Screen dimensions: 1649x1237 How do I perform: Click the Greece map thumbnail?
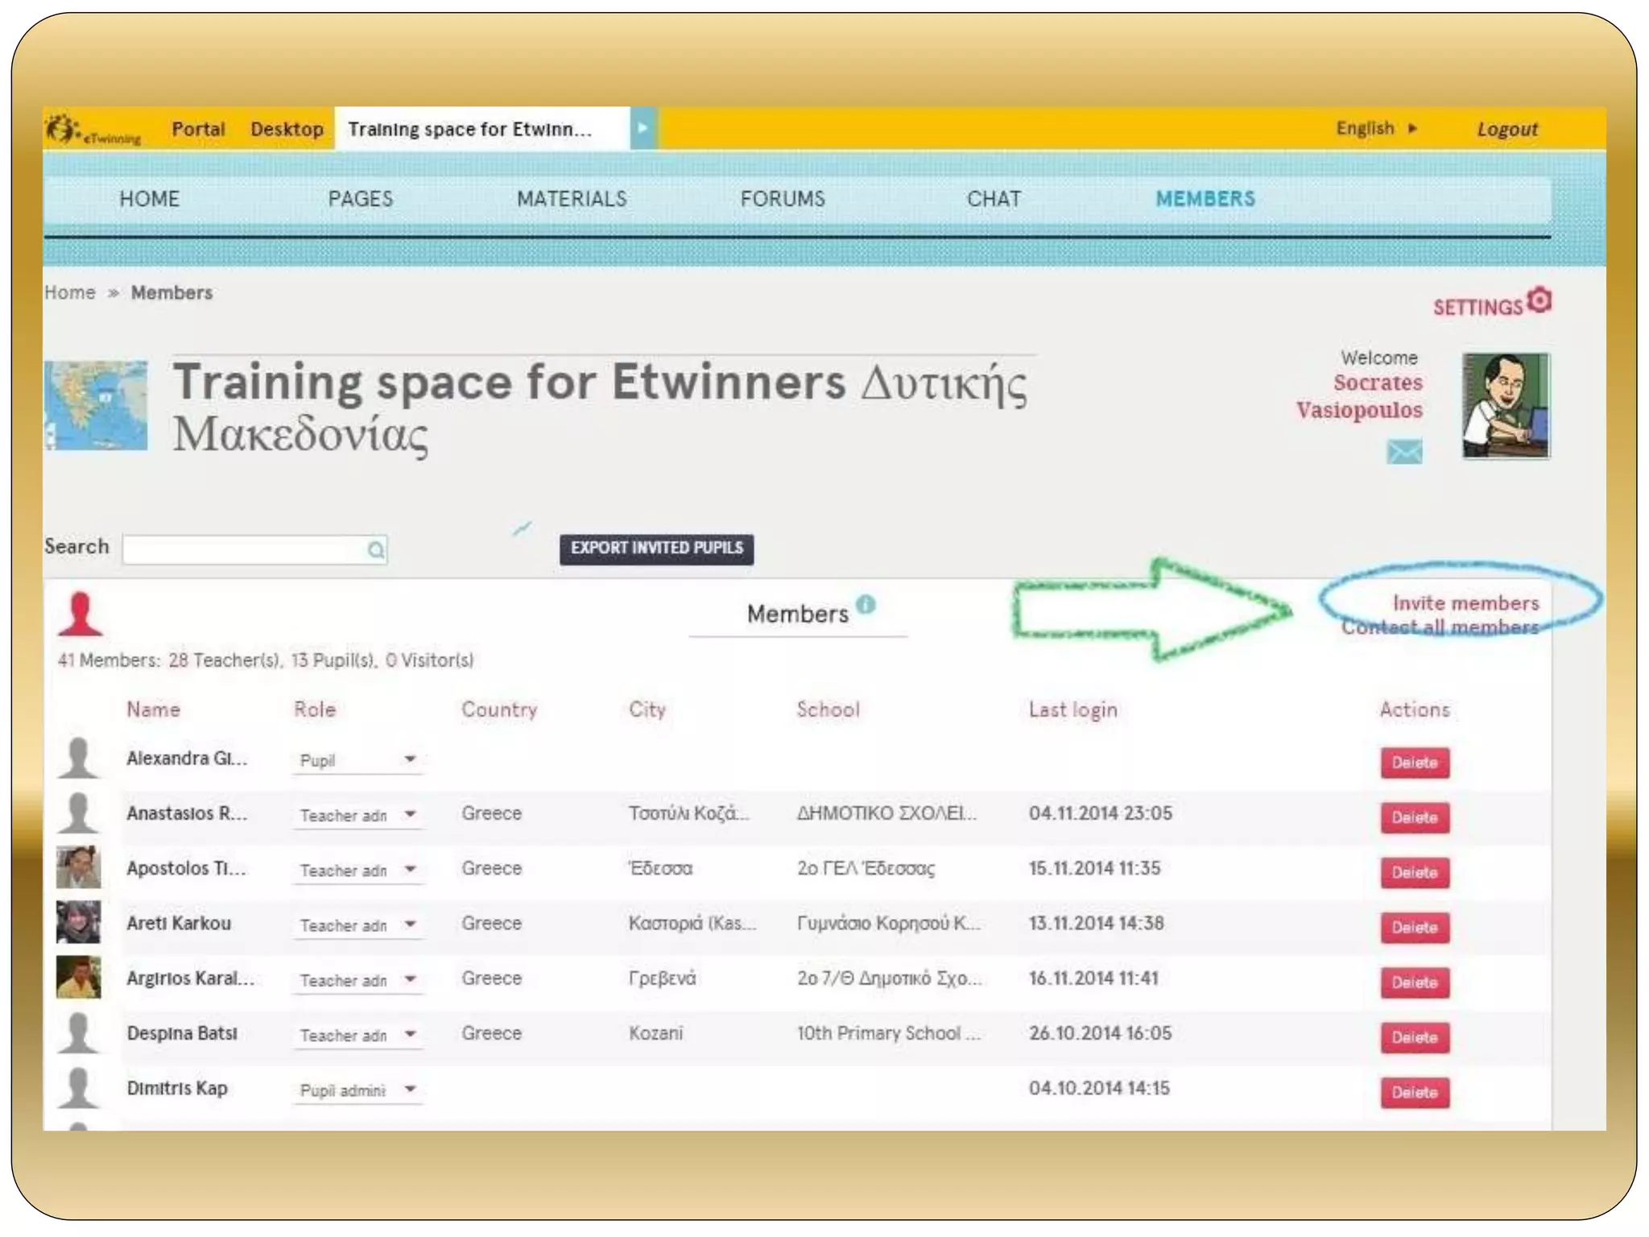[96, 405]
